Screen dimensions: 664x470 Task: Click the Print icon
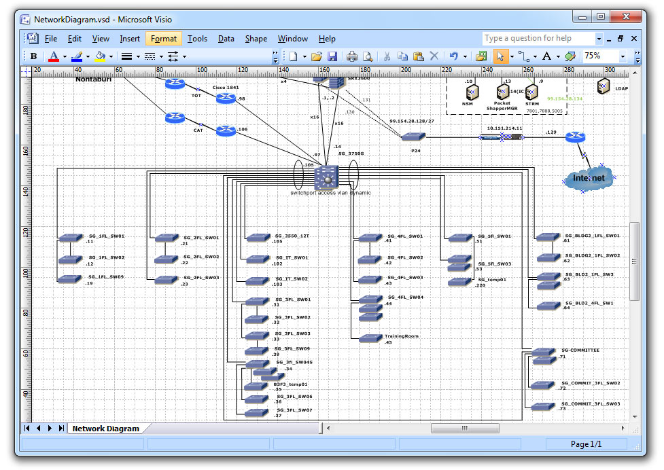352,56
